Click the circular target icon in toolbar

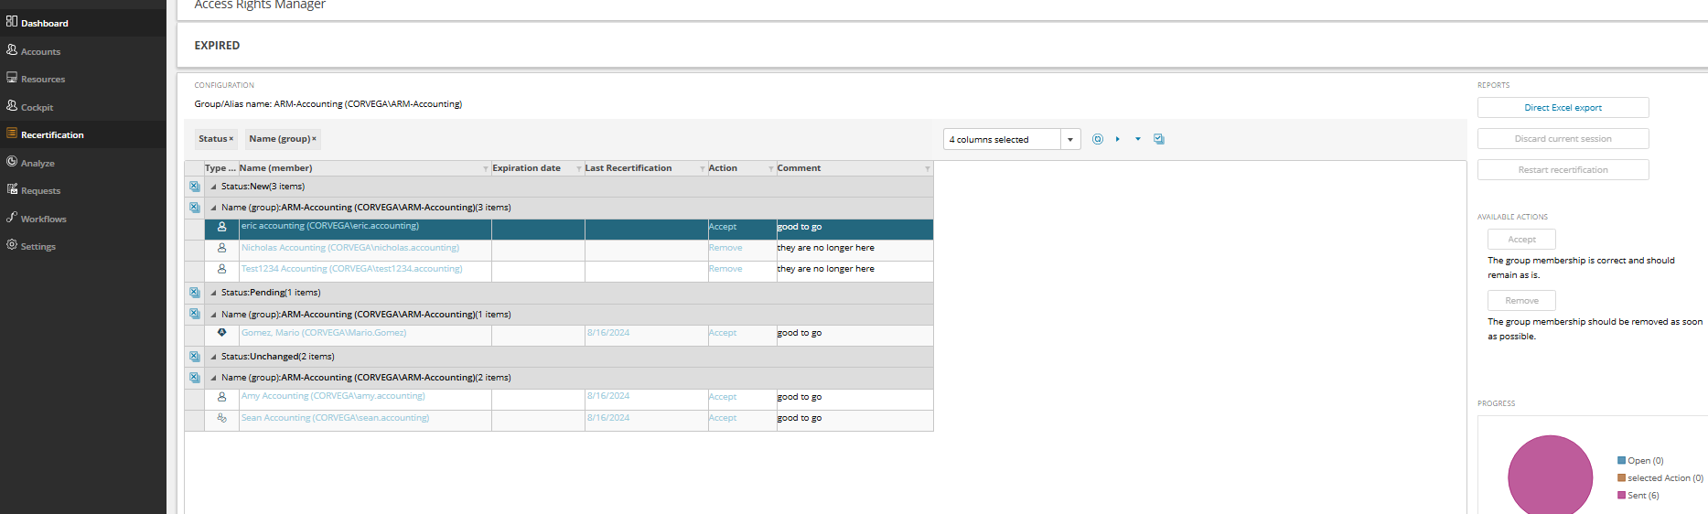point(1098,139)
